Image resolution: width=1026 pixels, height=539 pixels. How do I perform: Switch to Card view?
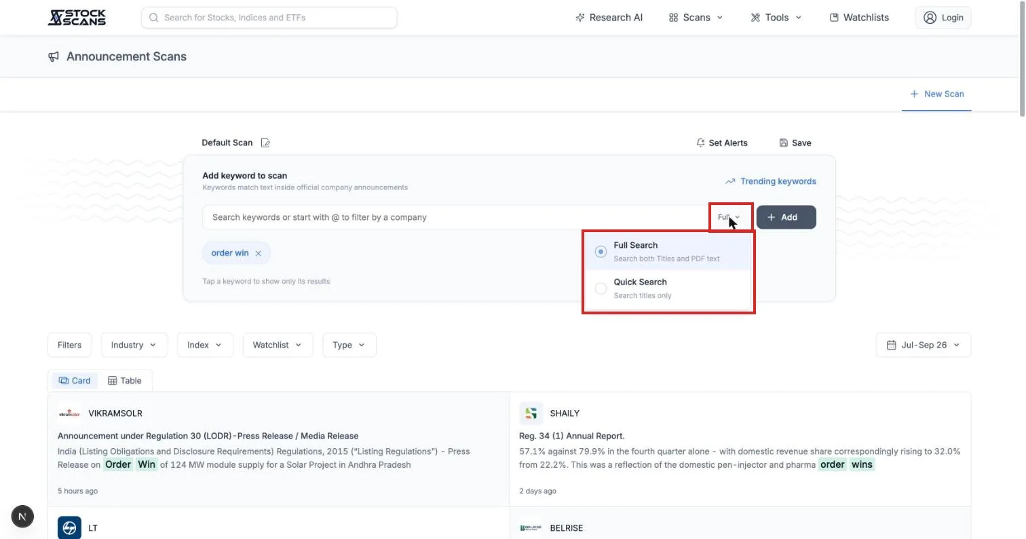click(x=75, y=381)
